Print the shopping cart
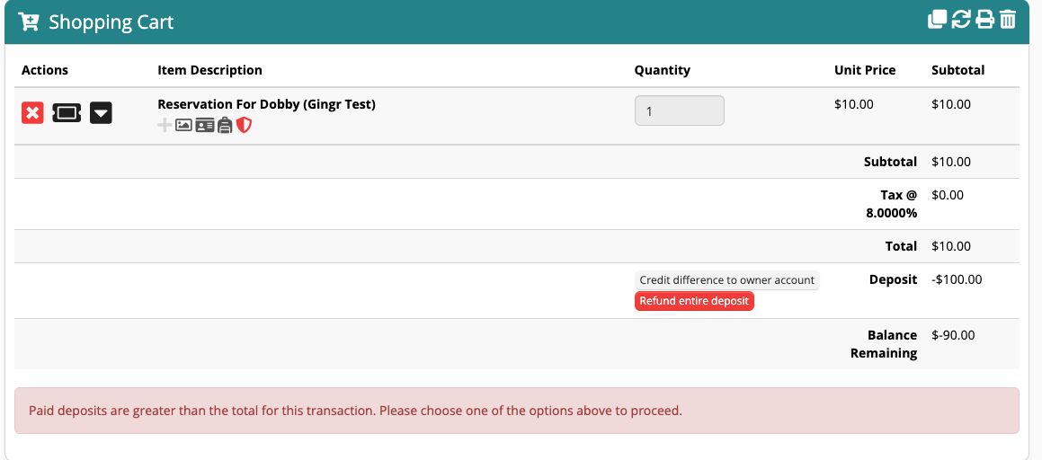This screenshot has height=460, width=1042. [x=984, y=19]
